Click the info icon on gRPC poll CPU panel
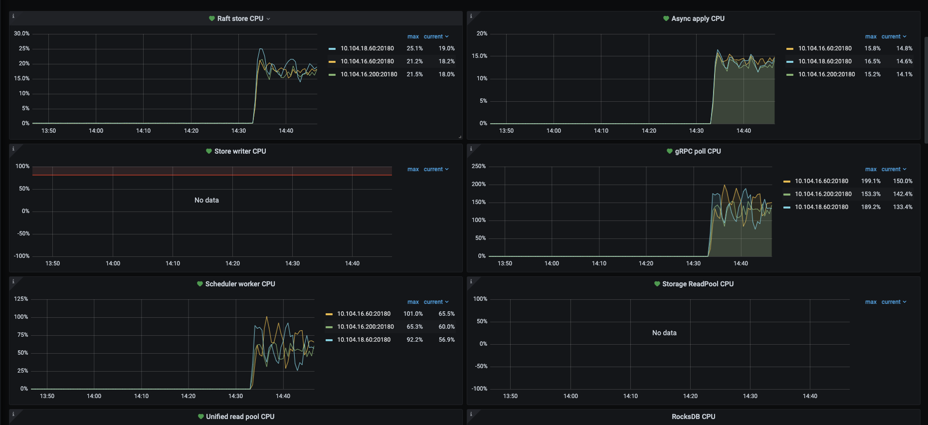928x425 pixels. (471, 149)
